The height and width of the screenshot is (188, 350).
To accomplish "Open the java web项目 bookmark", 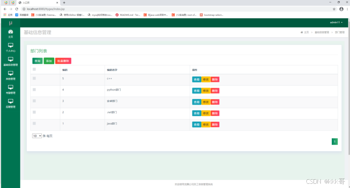I will coord(156,15).
